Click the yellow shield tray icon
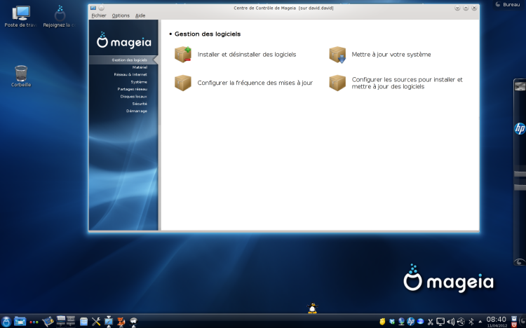Viewport: 526px width, 328px height. [382, 322]
